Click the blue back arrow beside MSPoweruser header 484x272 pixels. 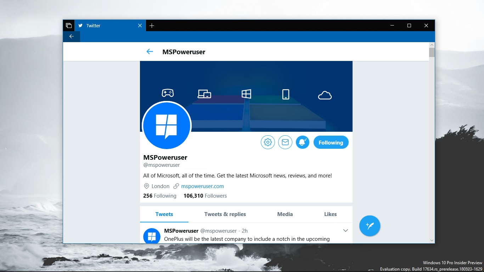coord(150,52)
